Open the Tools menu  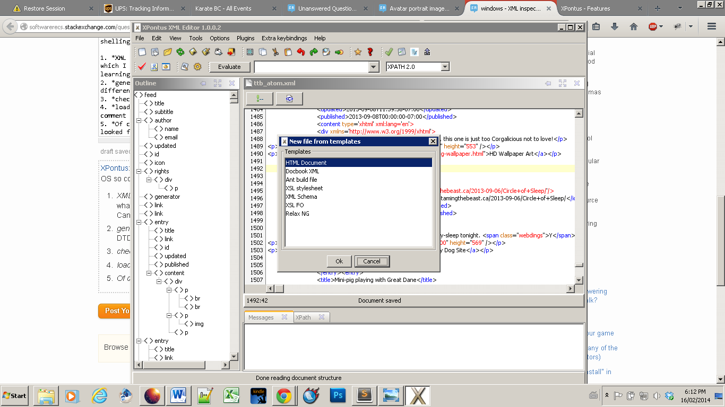pyautogui.click(x=196, y=38)
